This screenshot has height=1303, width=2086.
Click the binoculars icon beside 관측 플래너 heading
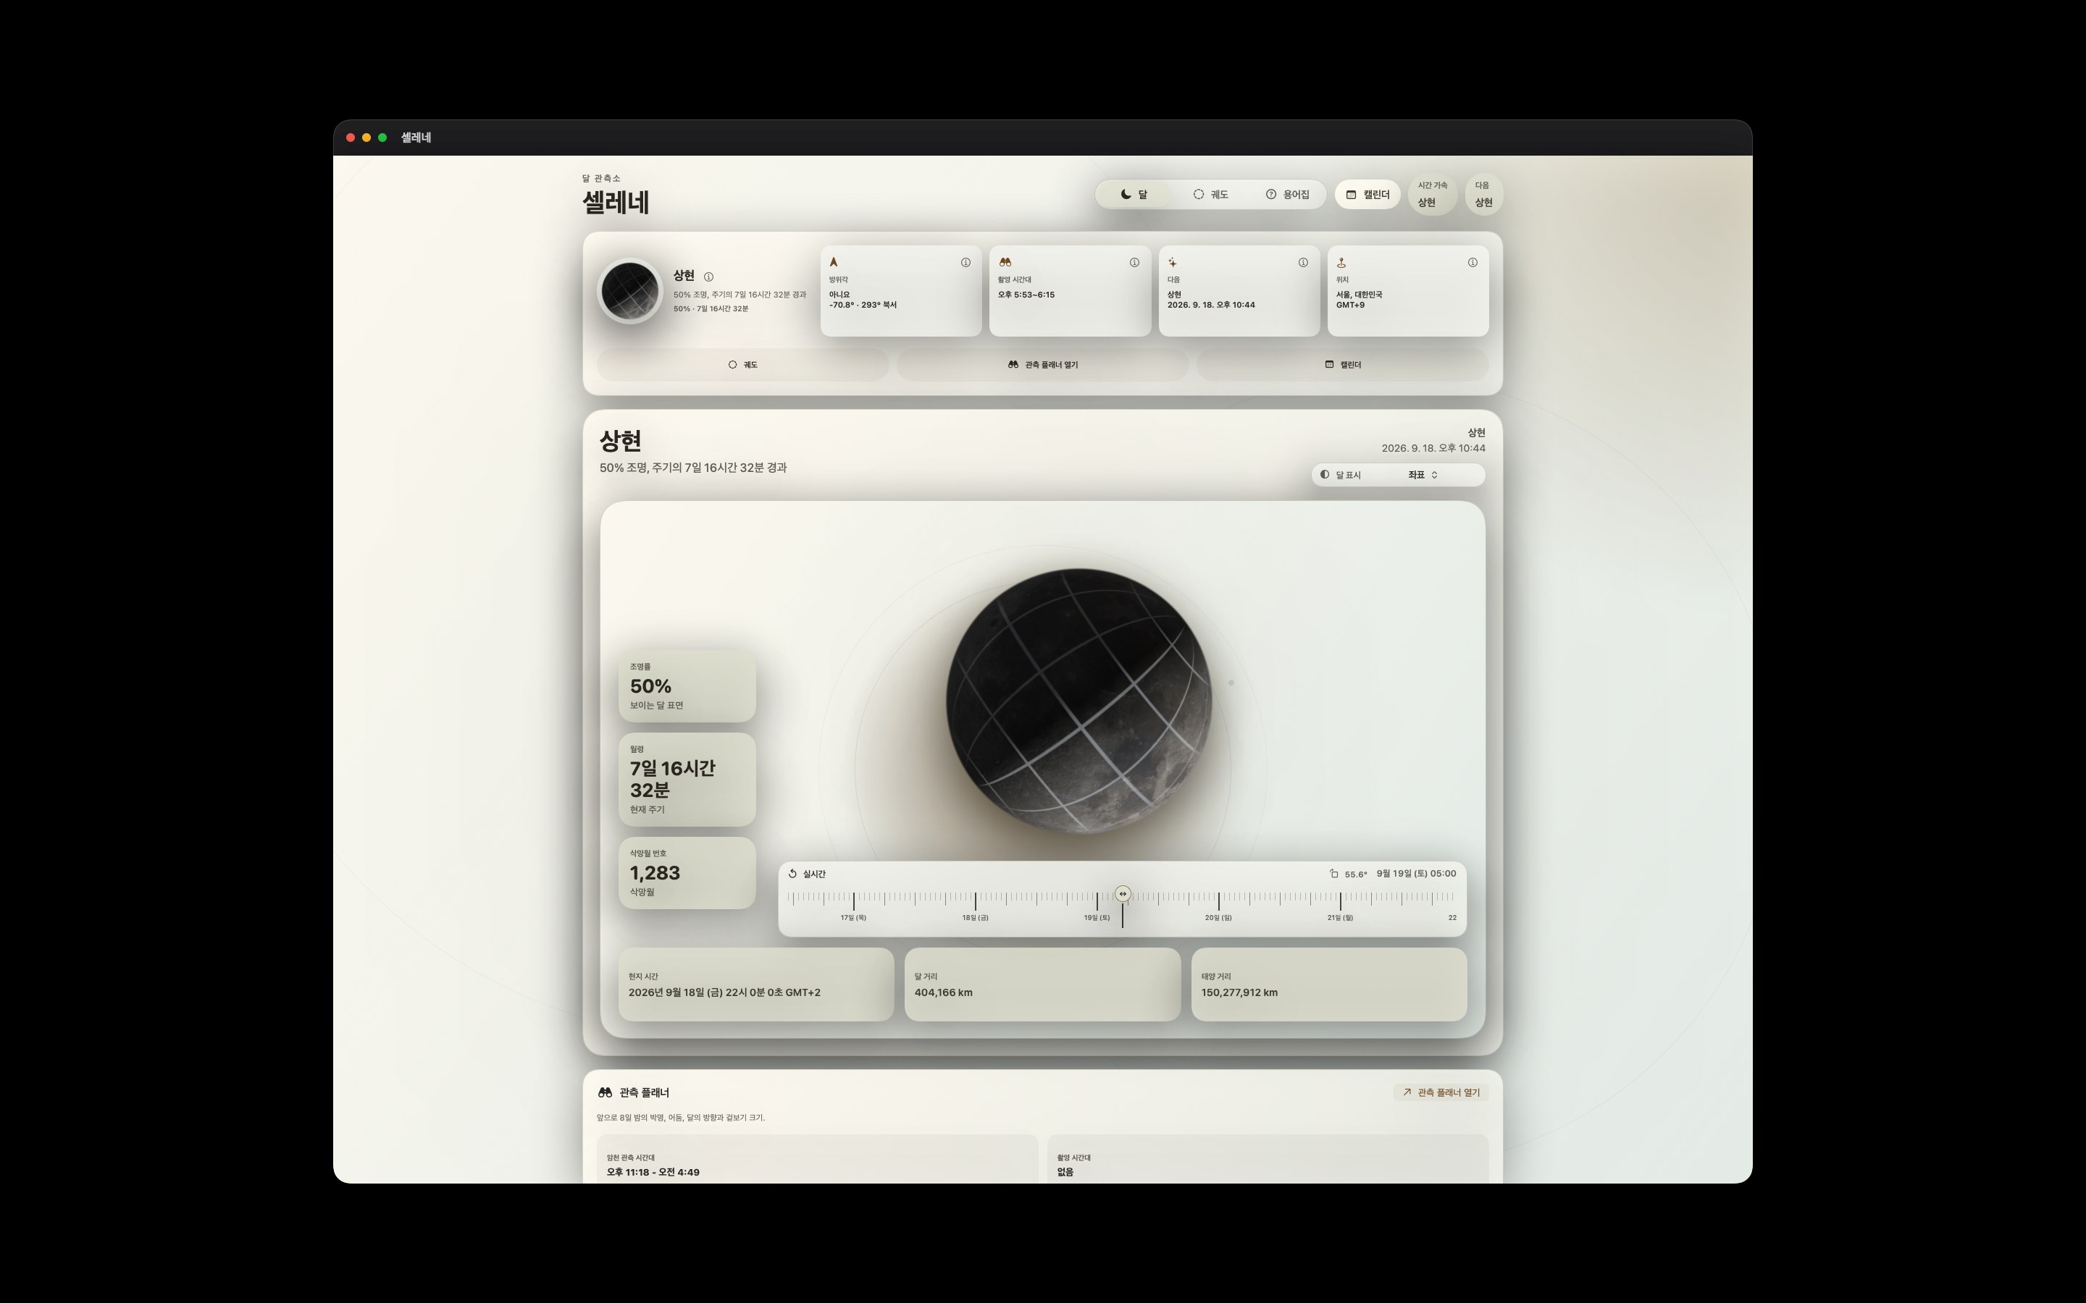click(605, 1093)
